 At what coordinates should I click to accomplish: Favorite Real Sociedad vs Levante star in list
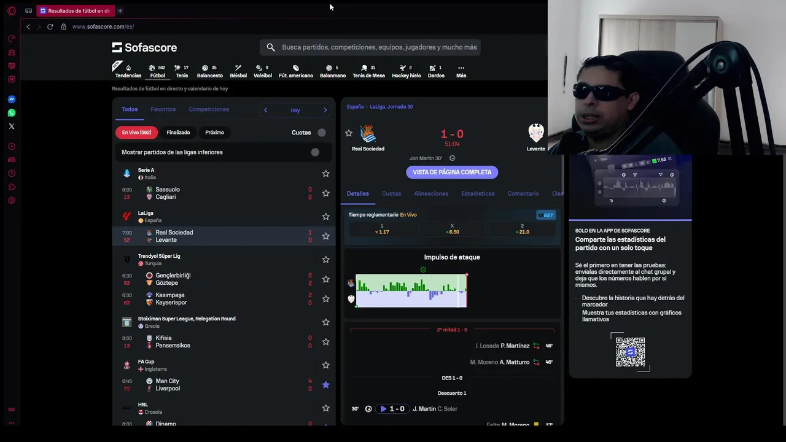326,236
